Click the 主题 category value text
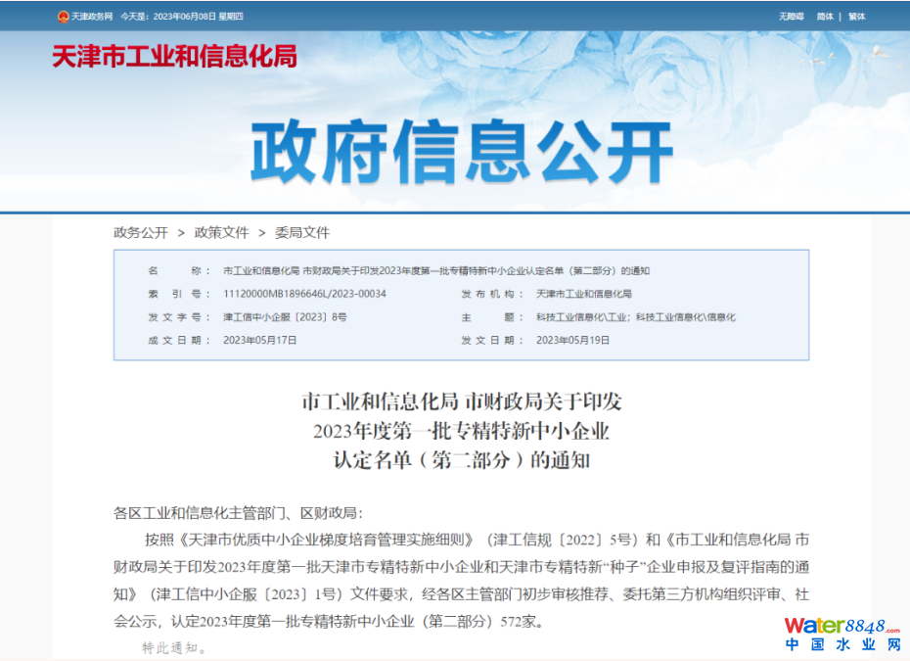910x661 pixels. [635, 317]
